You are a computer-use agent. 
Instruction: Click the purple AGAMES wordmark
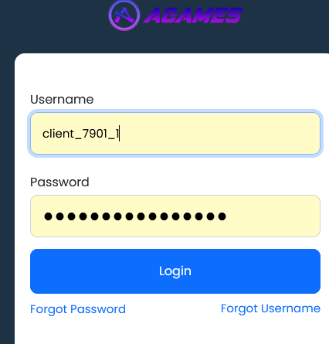193,15
